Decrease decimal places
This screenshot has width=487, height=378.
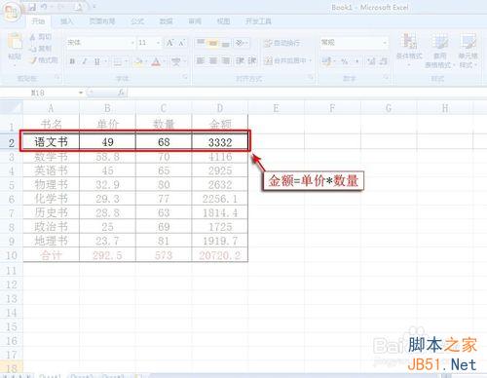click(383, 60)
